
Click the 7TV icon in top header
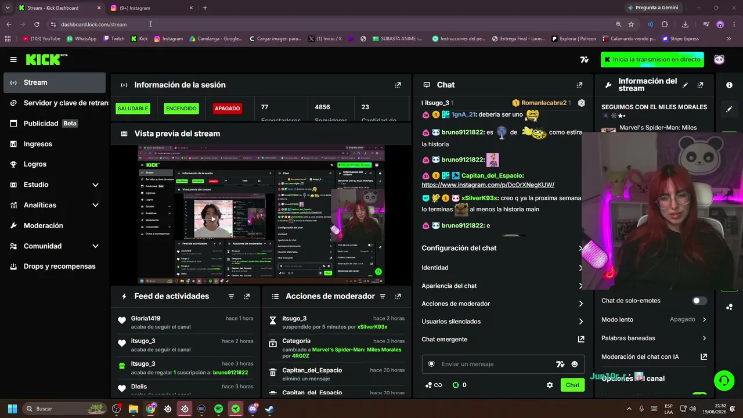[585, 59]
